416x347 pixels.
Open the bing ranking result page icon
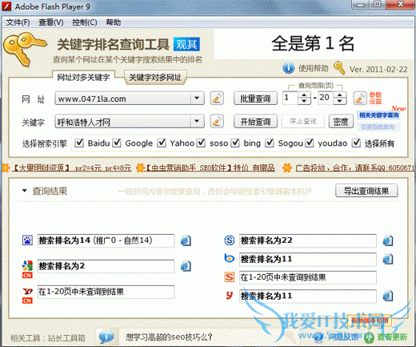[388, 259]
